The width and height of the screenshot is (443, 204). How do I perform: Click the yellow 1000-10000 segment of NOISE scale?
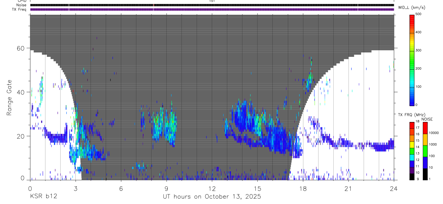tap(425, 140)
